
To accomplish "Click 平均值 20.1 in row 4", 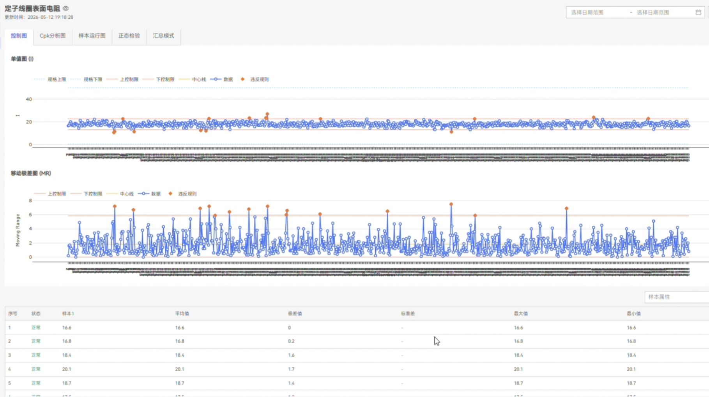I will (179, 369).
